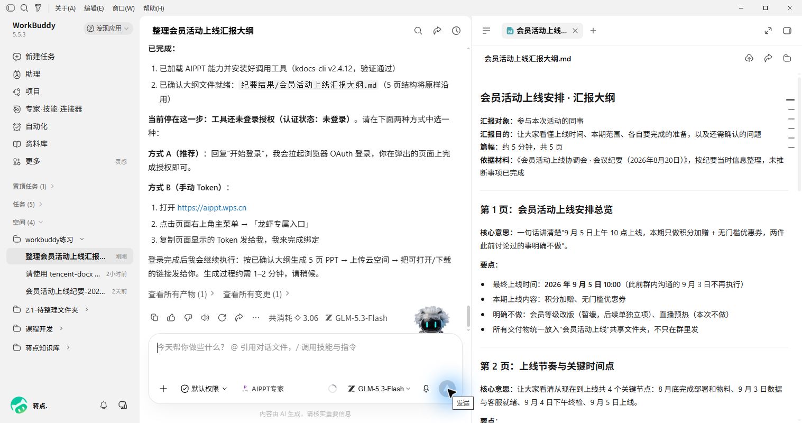802x423 pixels.
Task: Share the conversation from the header arrow
Action: [x=437, y=31]
